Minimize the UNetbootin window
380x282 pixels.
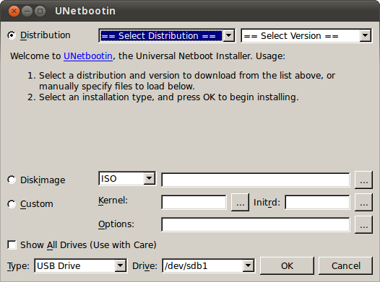click(x=27, y=11)
